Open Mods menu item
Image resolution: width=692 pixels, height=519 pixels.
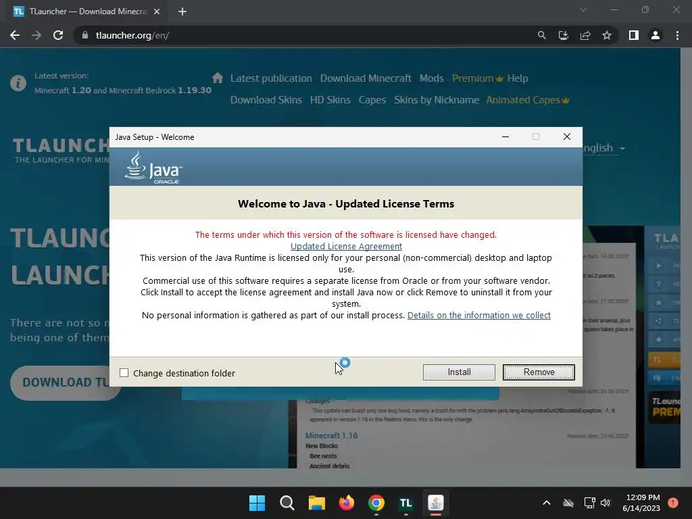point(432,78)
